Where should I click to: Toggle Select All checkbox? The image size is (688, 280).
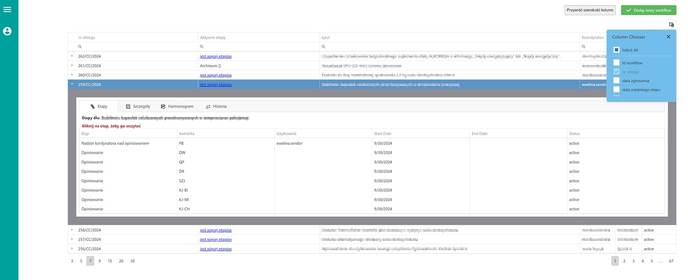point(616,50)
